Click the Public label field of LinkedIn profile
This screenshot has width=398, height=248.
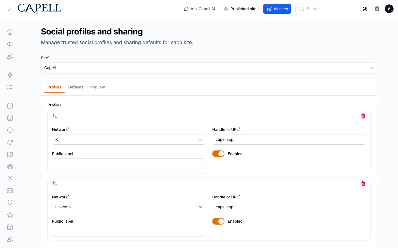[x=129, y=231]
